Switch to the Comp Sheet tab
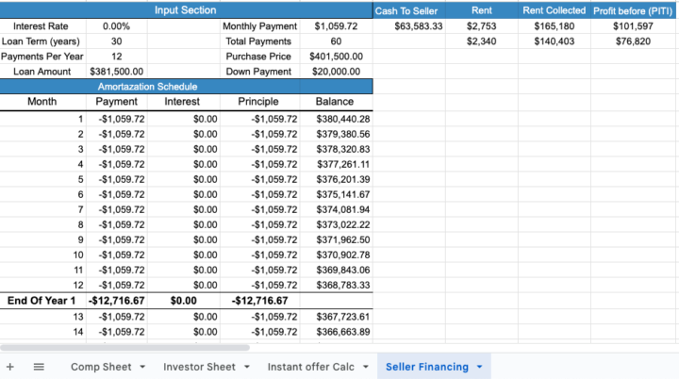 point(101,367)
